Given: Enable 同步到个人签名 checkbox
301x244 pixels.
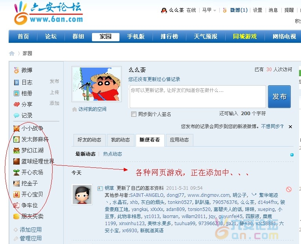Looking at the screenshot, I should (x=134, y=114).
